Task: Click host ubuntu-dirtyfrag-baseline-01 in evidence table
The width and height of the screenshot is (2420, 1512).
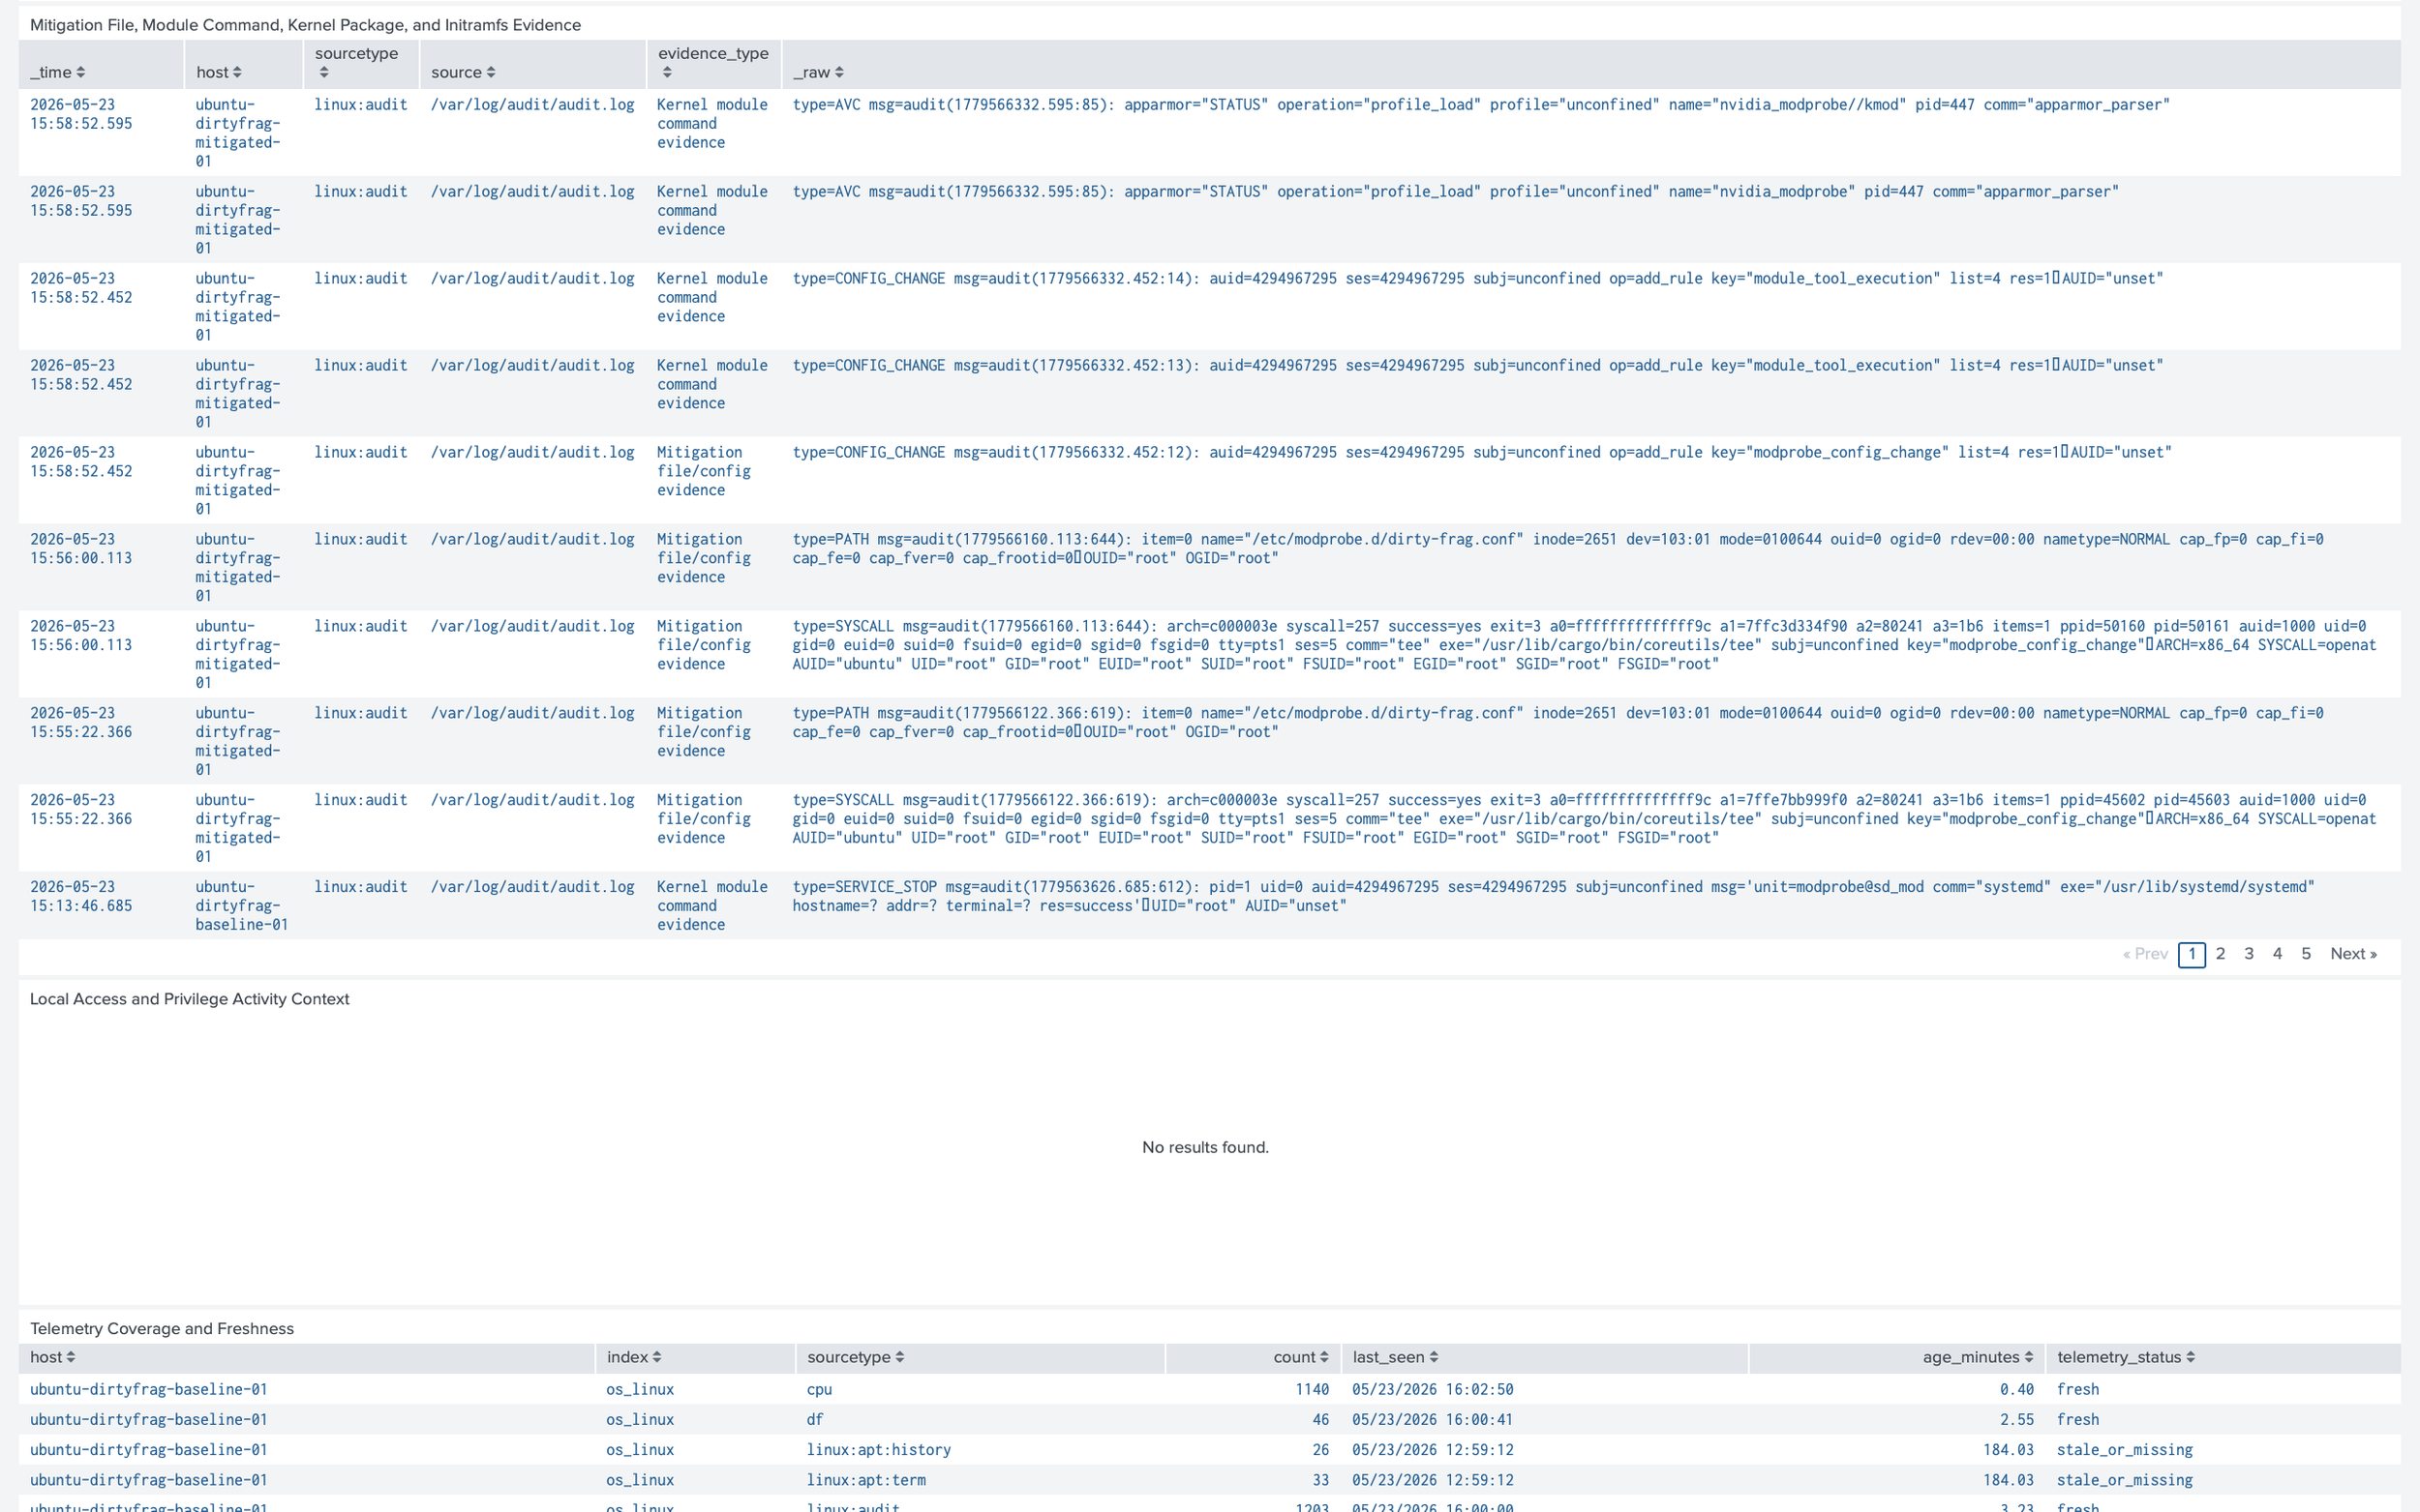Action: tap(241, 905)
